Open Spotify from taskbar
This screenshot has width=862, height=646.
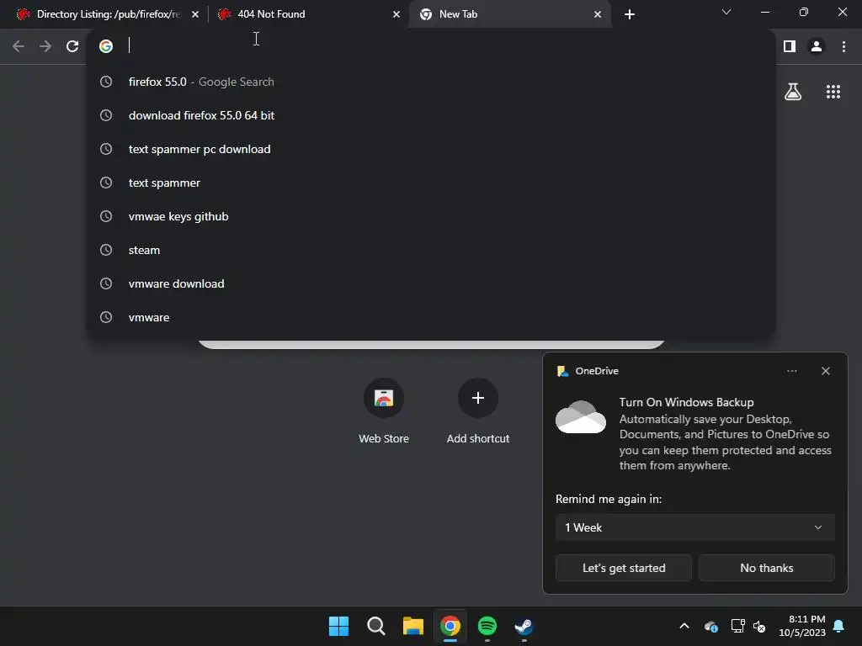pos(487,626)
